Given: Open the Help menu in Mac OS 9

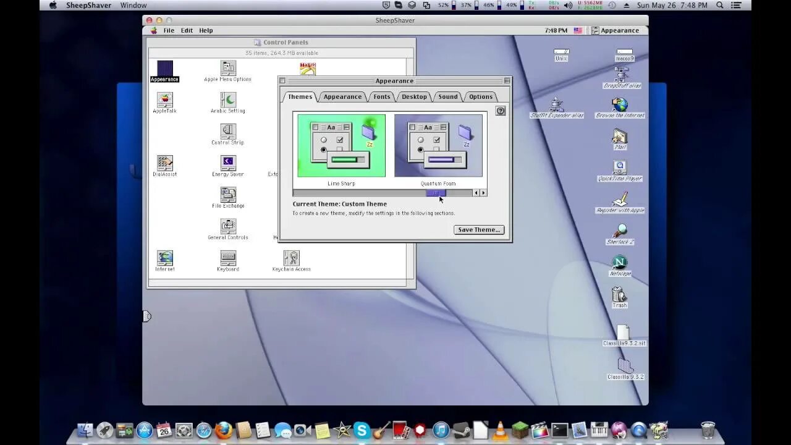Looking at the screenshot, I should 206,30.
